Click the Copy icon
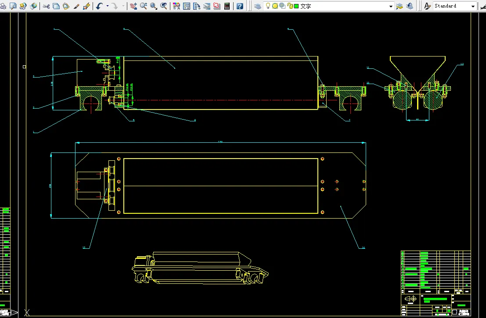The height and width of the screenshot is (318, 486). coord(56,6)
